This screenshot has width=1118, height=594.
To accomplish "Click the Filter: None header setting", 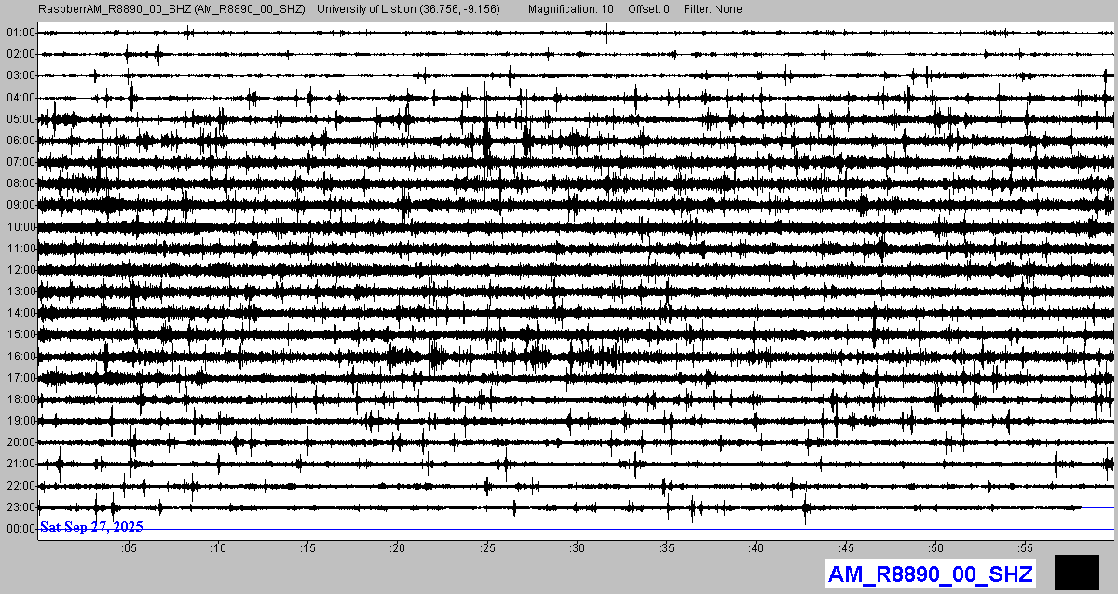I will click(x=713, y=9).
